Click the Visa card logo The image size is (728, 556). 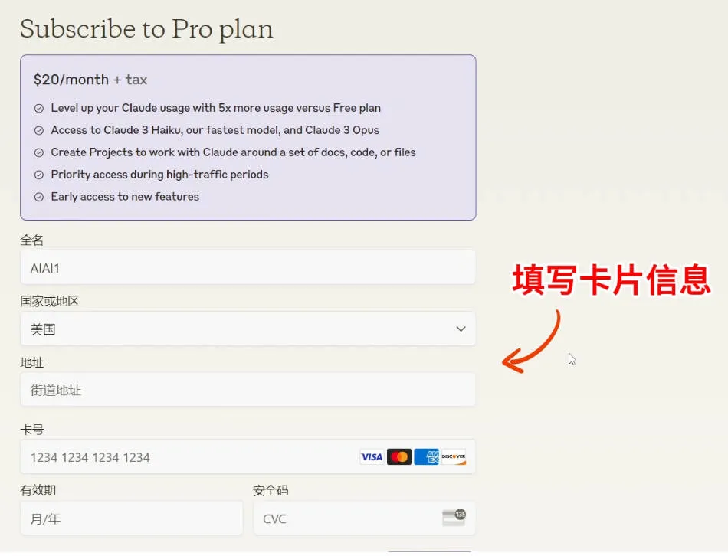(372, 457)
